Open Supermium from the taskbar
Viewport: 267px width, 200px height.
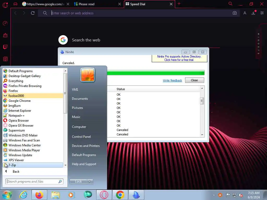pos(88,195)
